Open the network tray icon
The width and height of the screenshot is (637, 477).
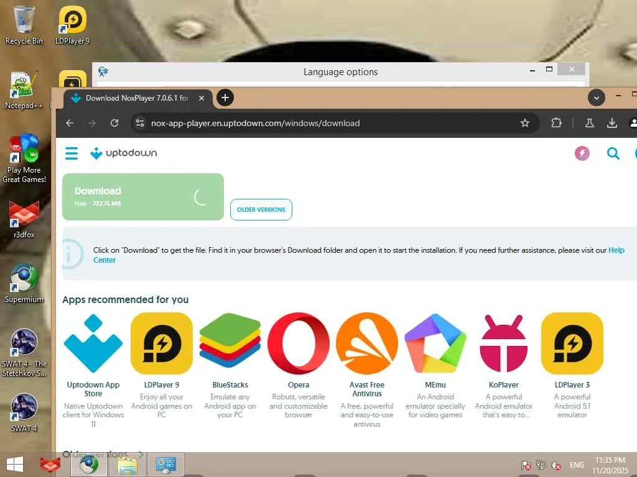pyautogui.click(x=541, y=465)
